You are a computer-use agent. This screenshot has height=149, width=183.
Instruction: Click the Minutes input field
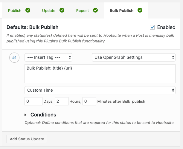click(x=89, y=102)
